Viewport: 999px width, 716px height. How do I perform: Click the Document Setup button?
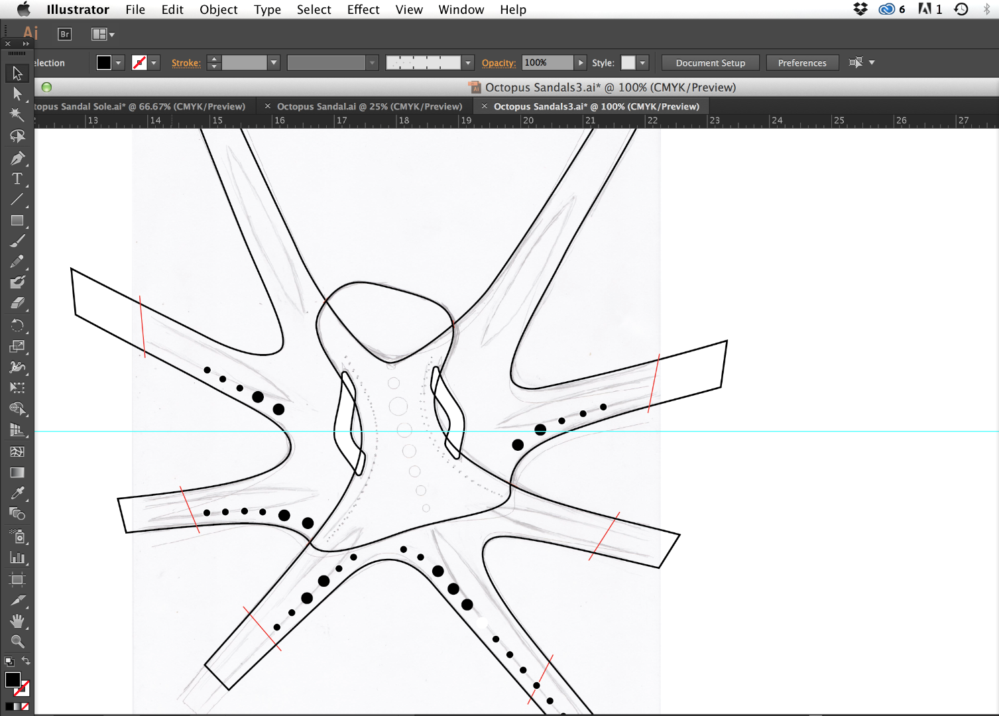point(710,63)
